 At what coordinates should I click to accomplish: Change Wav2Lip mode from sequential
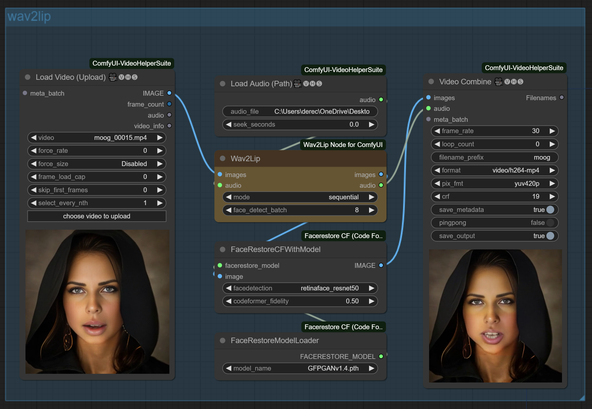click(372, 197)
